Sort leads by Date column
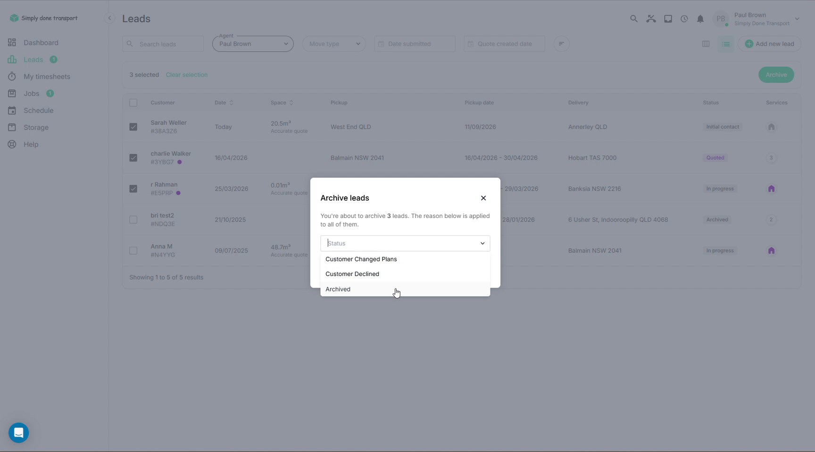 [x=224, y=103]
